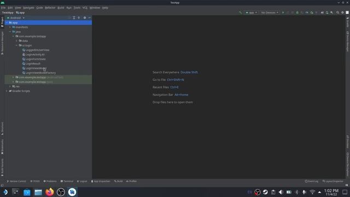
Task: Expand the res folder
Action: (10, 86)
